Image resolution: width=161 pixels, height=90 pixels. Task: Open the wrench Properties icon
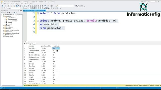[78, 6]
